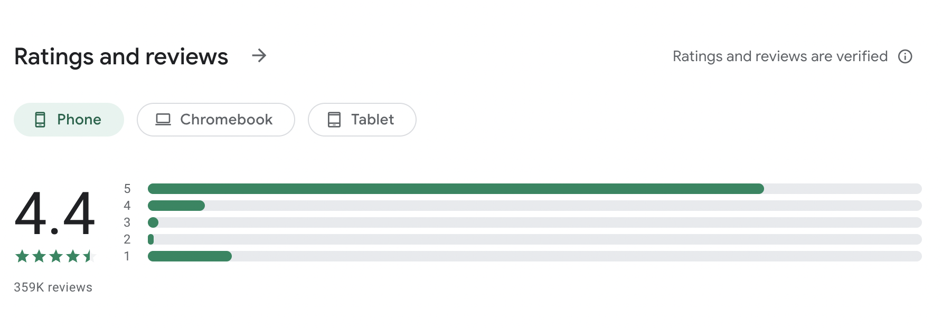
Task: Click the 4.4 average rating number
Action: 55,213
